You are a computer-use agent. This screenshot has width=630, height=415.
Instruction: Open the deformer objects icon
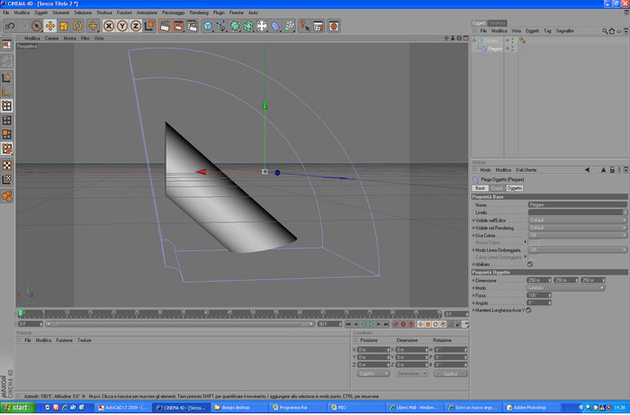[x=275, y=26]
